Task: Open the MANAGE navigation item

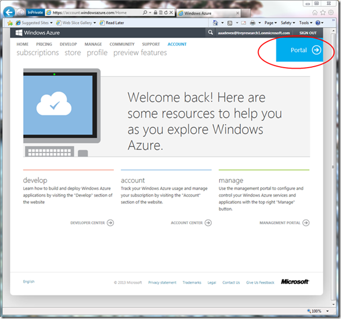Action: 93,44
